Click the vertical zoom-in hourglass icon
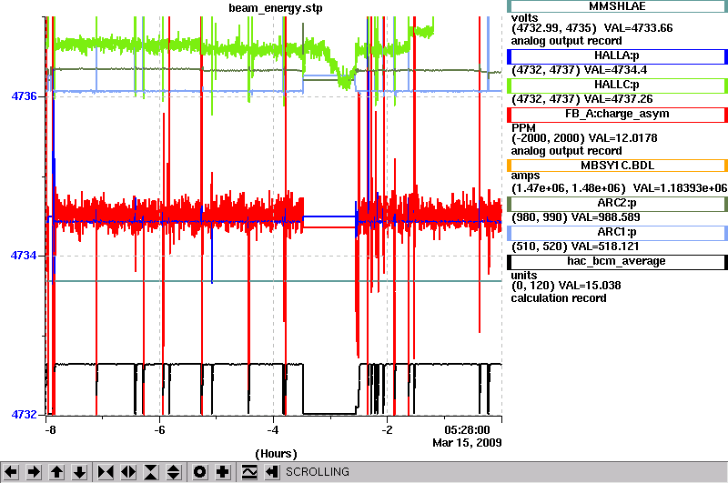Viewport: 728px width, 483px height. [151, 472]
